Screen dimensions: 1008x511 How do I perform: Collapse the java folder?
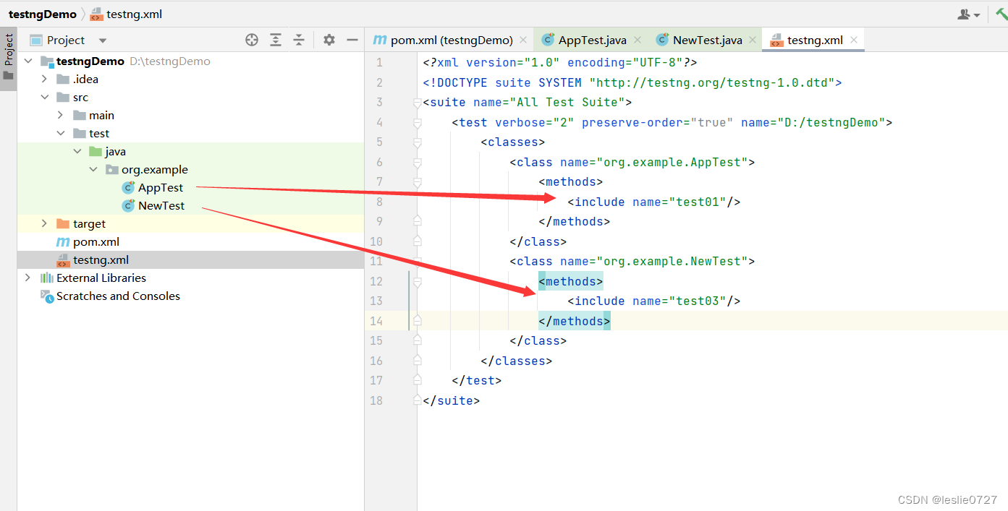click(x=77, y=152)
